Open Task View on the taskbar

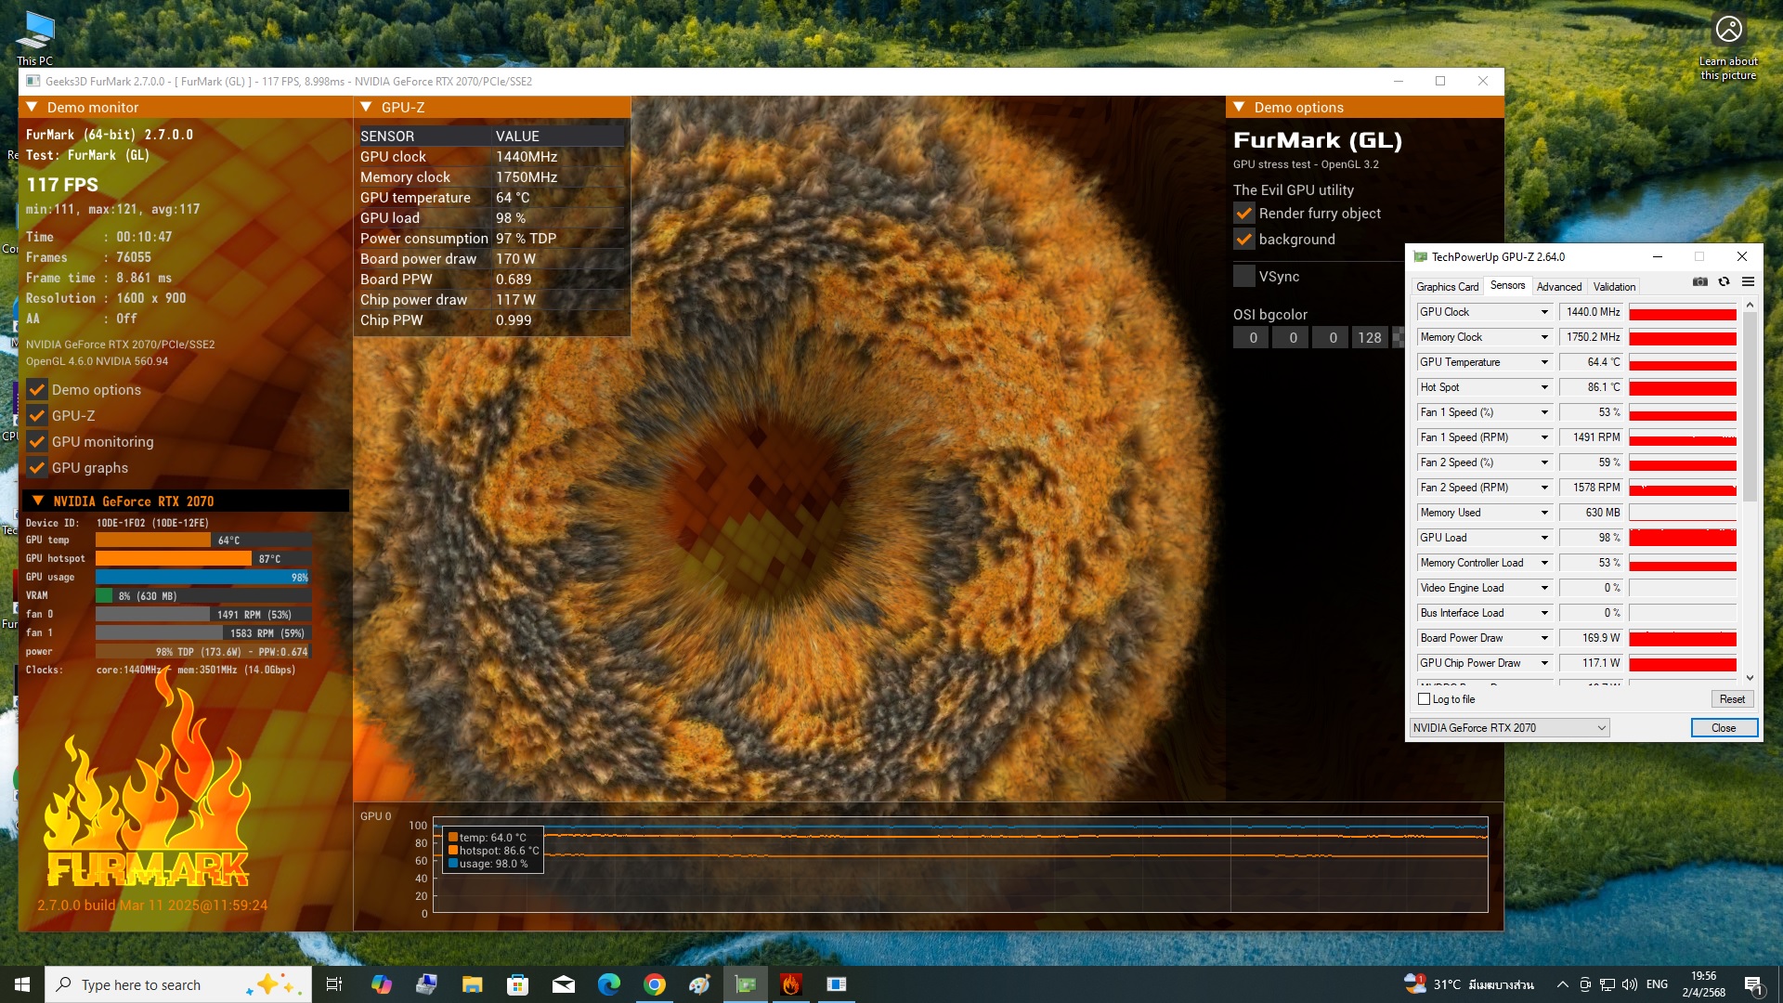click(x=334, y=984)
